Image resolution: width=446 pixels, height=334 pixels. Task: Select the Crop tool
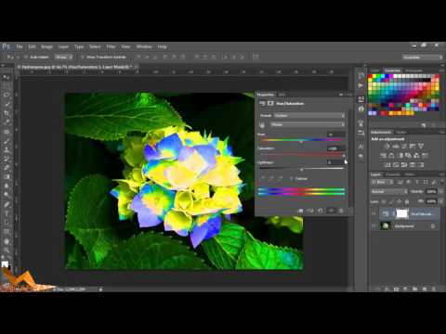click(x=7, y=113)
